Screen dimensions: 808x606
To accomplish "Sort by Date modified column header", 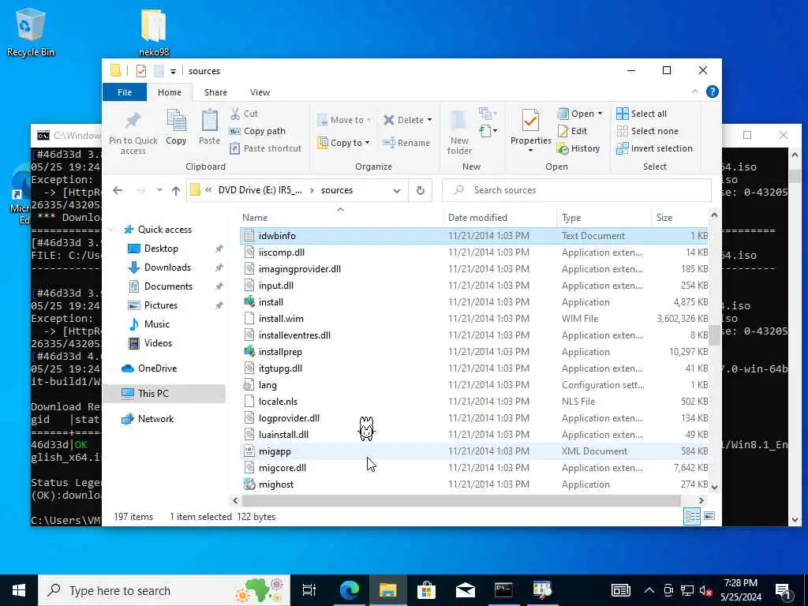I will (499, 218).
